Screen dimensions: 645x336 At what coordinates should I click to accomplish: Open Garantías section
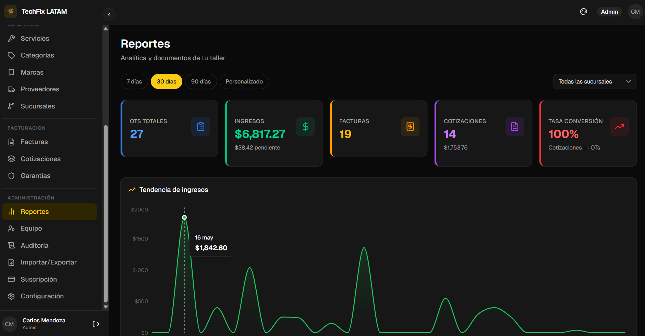tap(49, 176)
